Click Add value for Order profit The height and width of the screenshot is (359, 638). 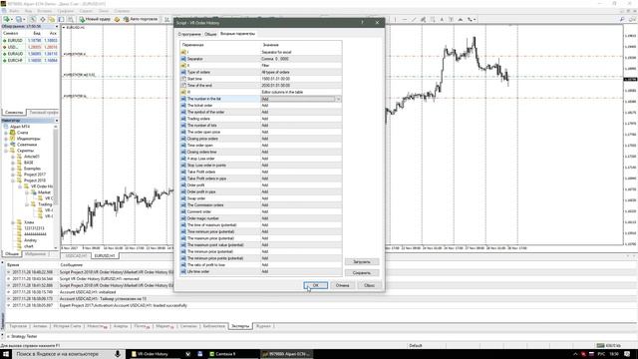[265, 185]
